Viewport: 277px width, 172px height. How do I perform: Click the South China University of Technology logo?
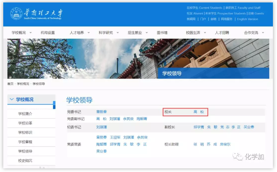37,14
